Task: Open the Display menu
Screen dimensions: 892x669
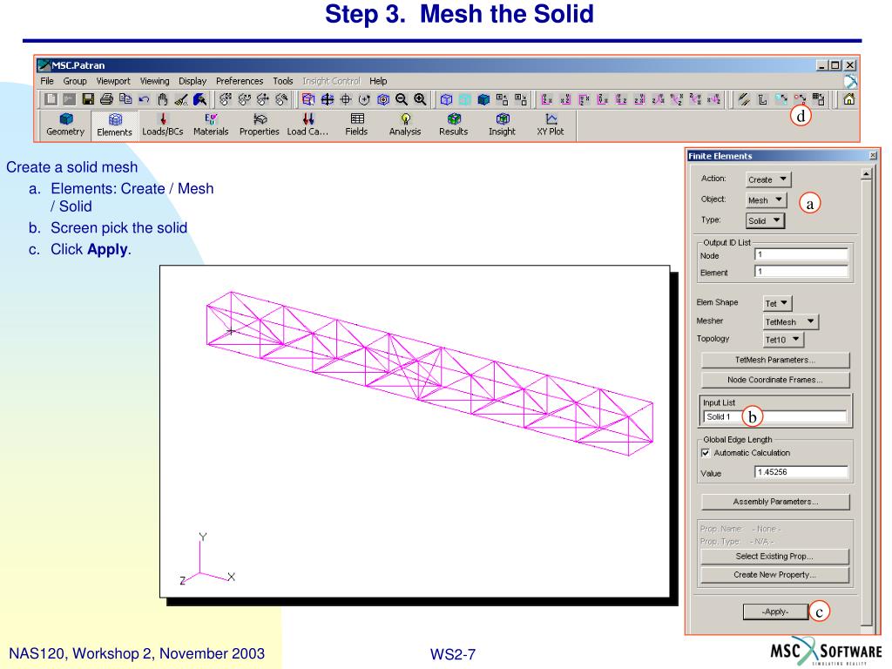Action: 193,81
